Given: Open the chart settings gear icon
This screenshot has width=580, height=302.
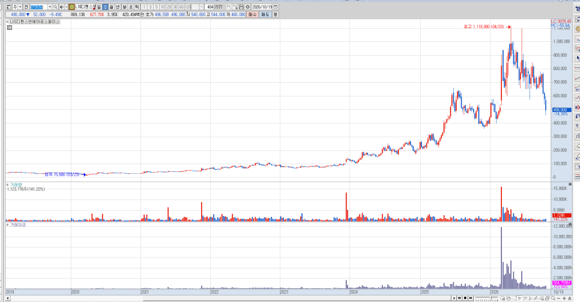Looking at the screenshot, I should click(247, 7).
